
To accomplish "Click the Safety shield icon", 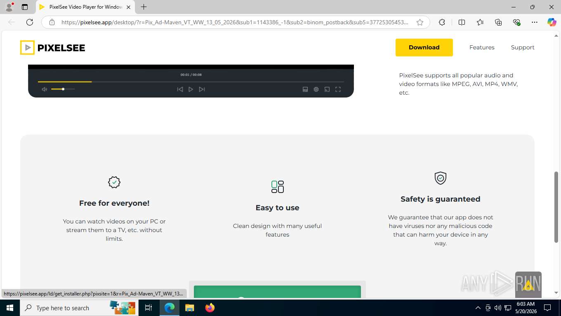I will tap(441, 178).
